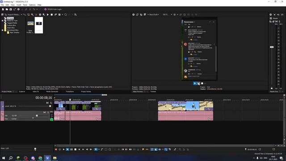
Task: Open preview Project Video Properties gear icon
Action: [133, 15]
